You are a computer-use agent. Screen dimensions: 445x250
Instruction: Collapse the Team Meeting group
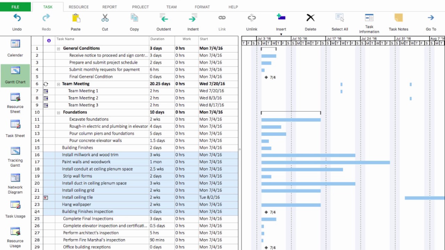[59, 84]
